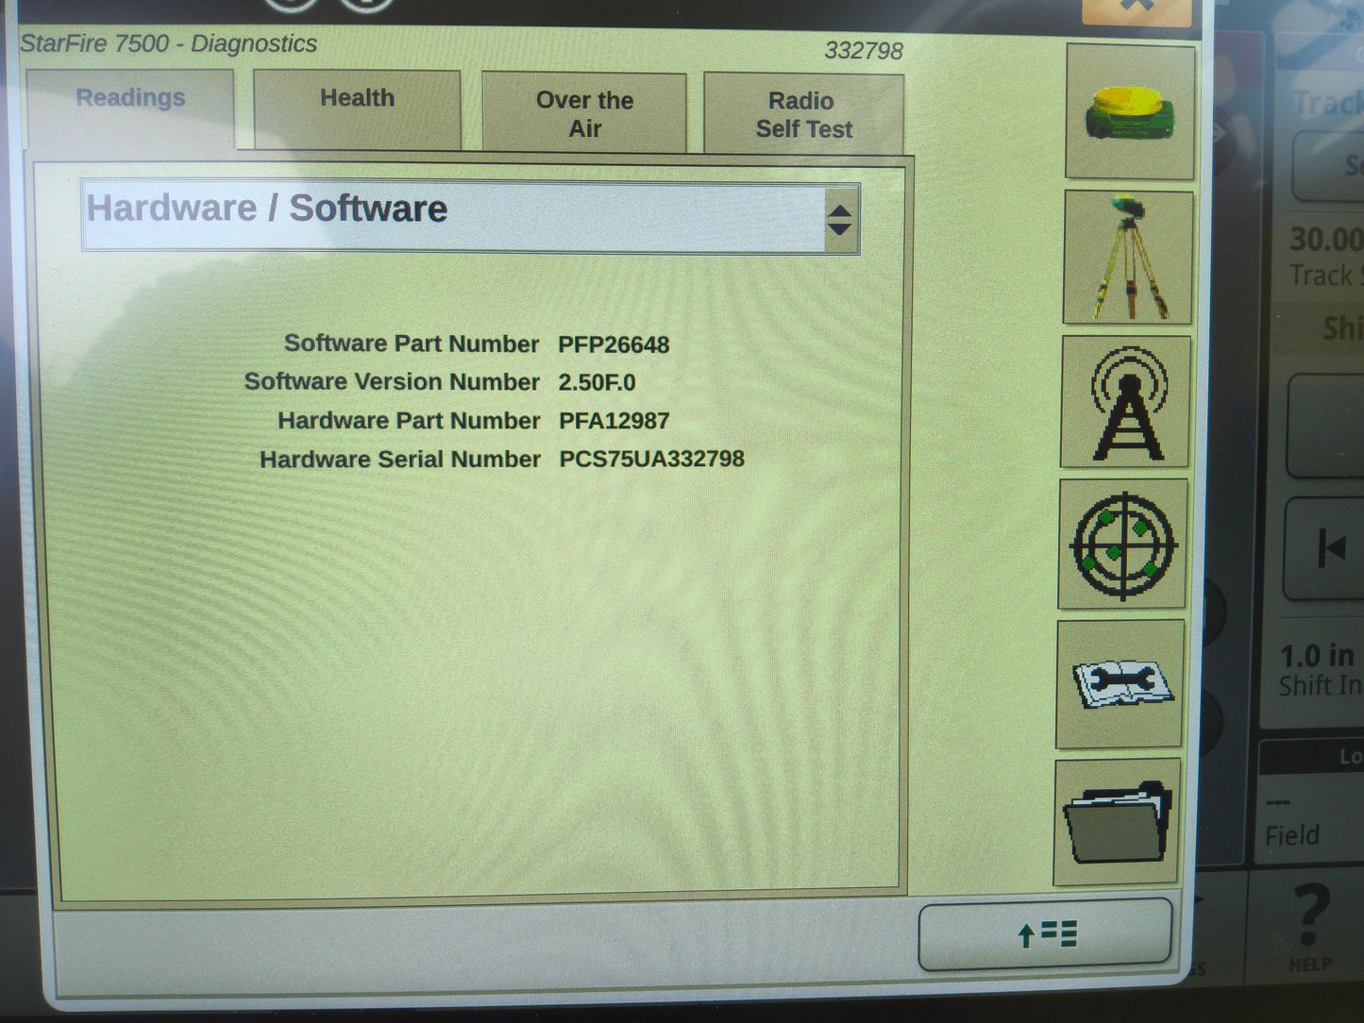
Task: Open the Over the Air tab
Action: click(584, 112)
